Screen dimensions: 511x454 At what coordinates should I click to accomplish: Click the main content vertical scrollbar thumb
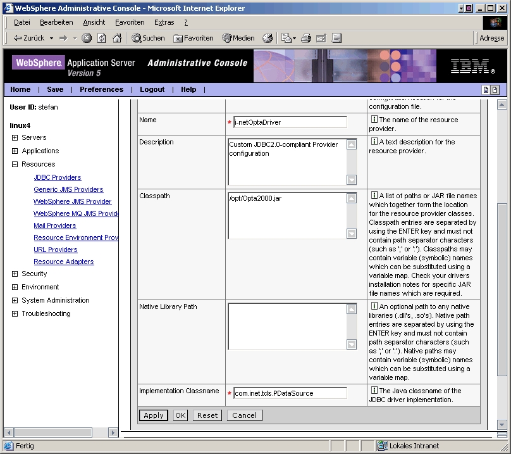coord(502,289)
